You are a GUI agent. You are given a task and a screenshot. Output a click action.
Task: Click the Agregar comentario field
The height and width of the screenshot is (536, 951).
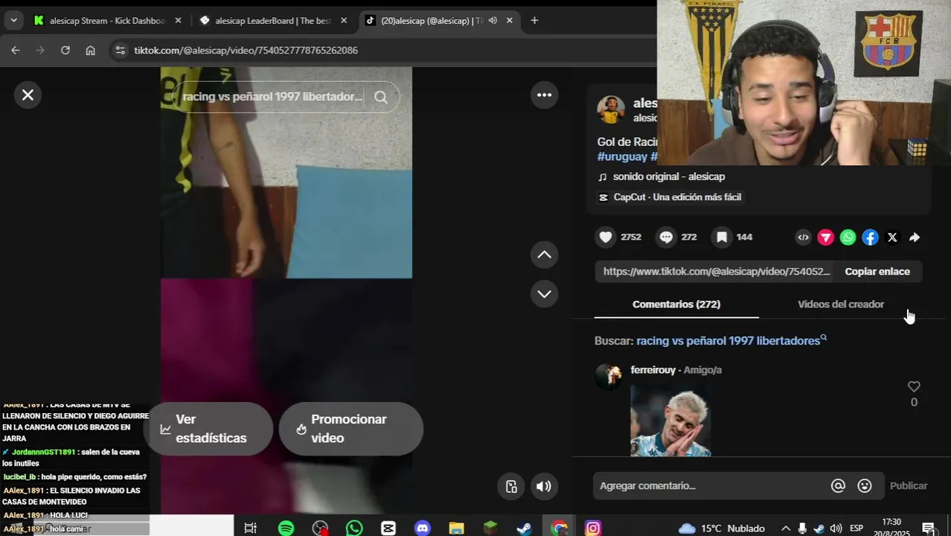[711, 486]
